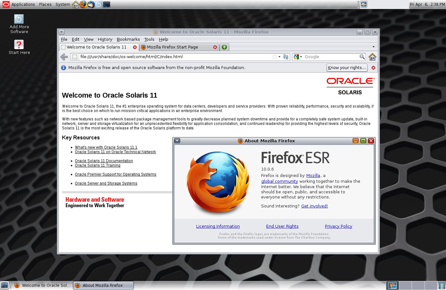The height and width of the screenshot is (290, 446).
Task: Click the date and time clock
Action: tap(427, 4)
